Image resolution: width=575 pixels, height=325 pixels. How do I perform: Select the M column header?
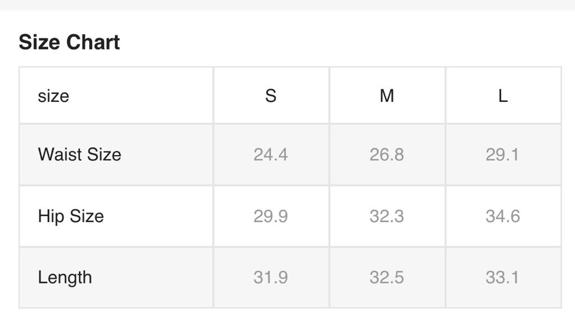point(387,96)
